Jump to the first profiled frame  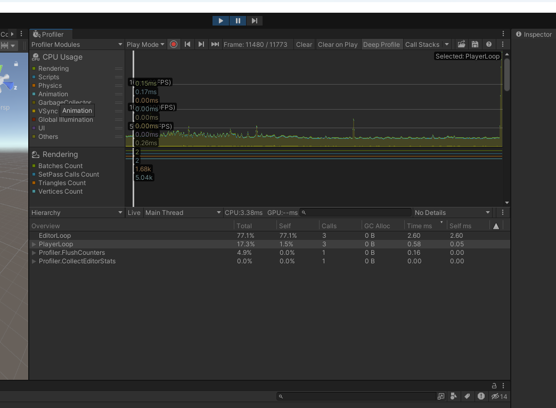coord(187,44)
